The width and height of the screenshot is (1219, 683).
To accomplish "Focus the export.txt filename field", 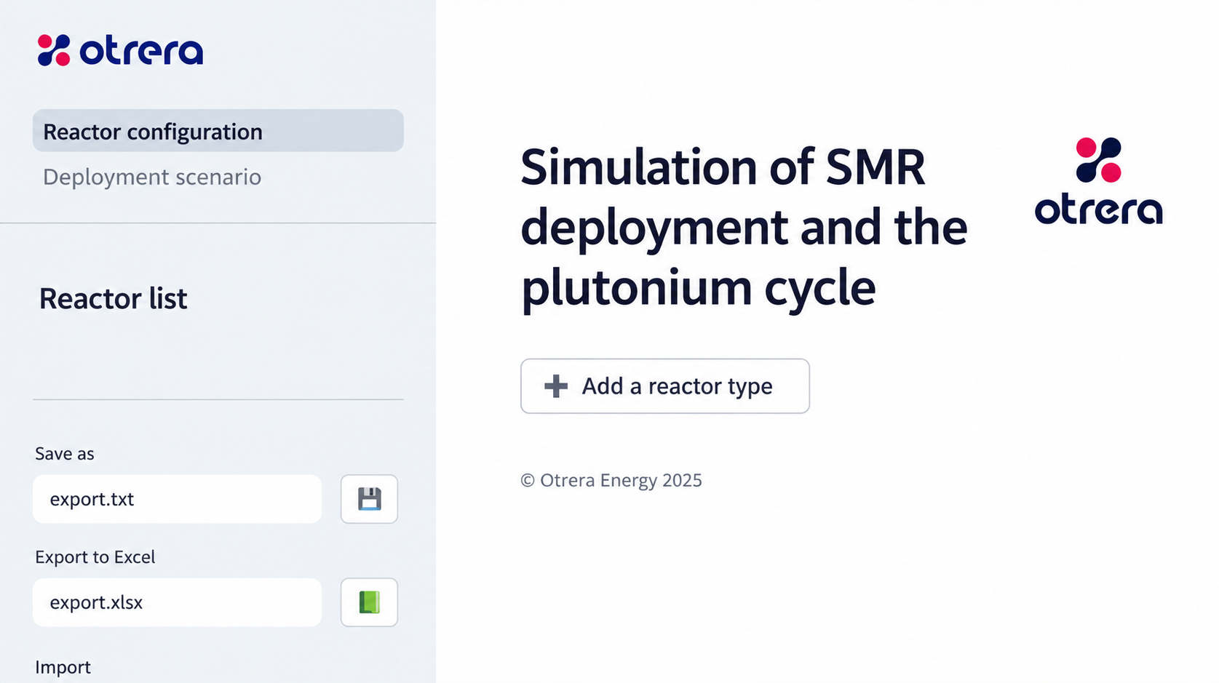I will pyautogui.click(x=177, y=499).
